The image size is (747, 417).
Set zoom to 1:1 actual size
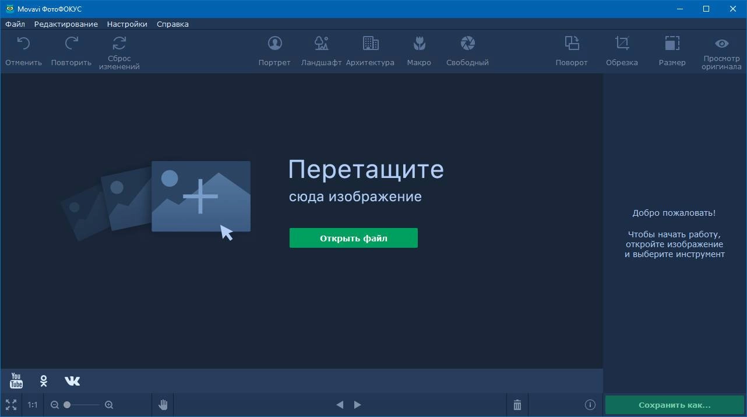point(33,405)
